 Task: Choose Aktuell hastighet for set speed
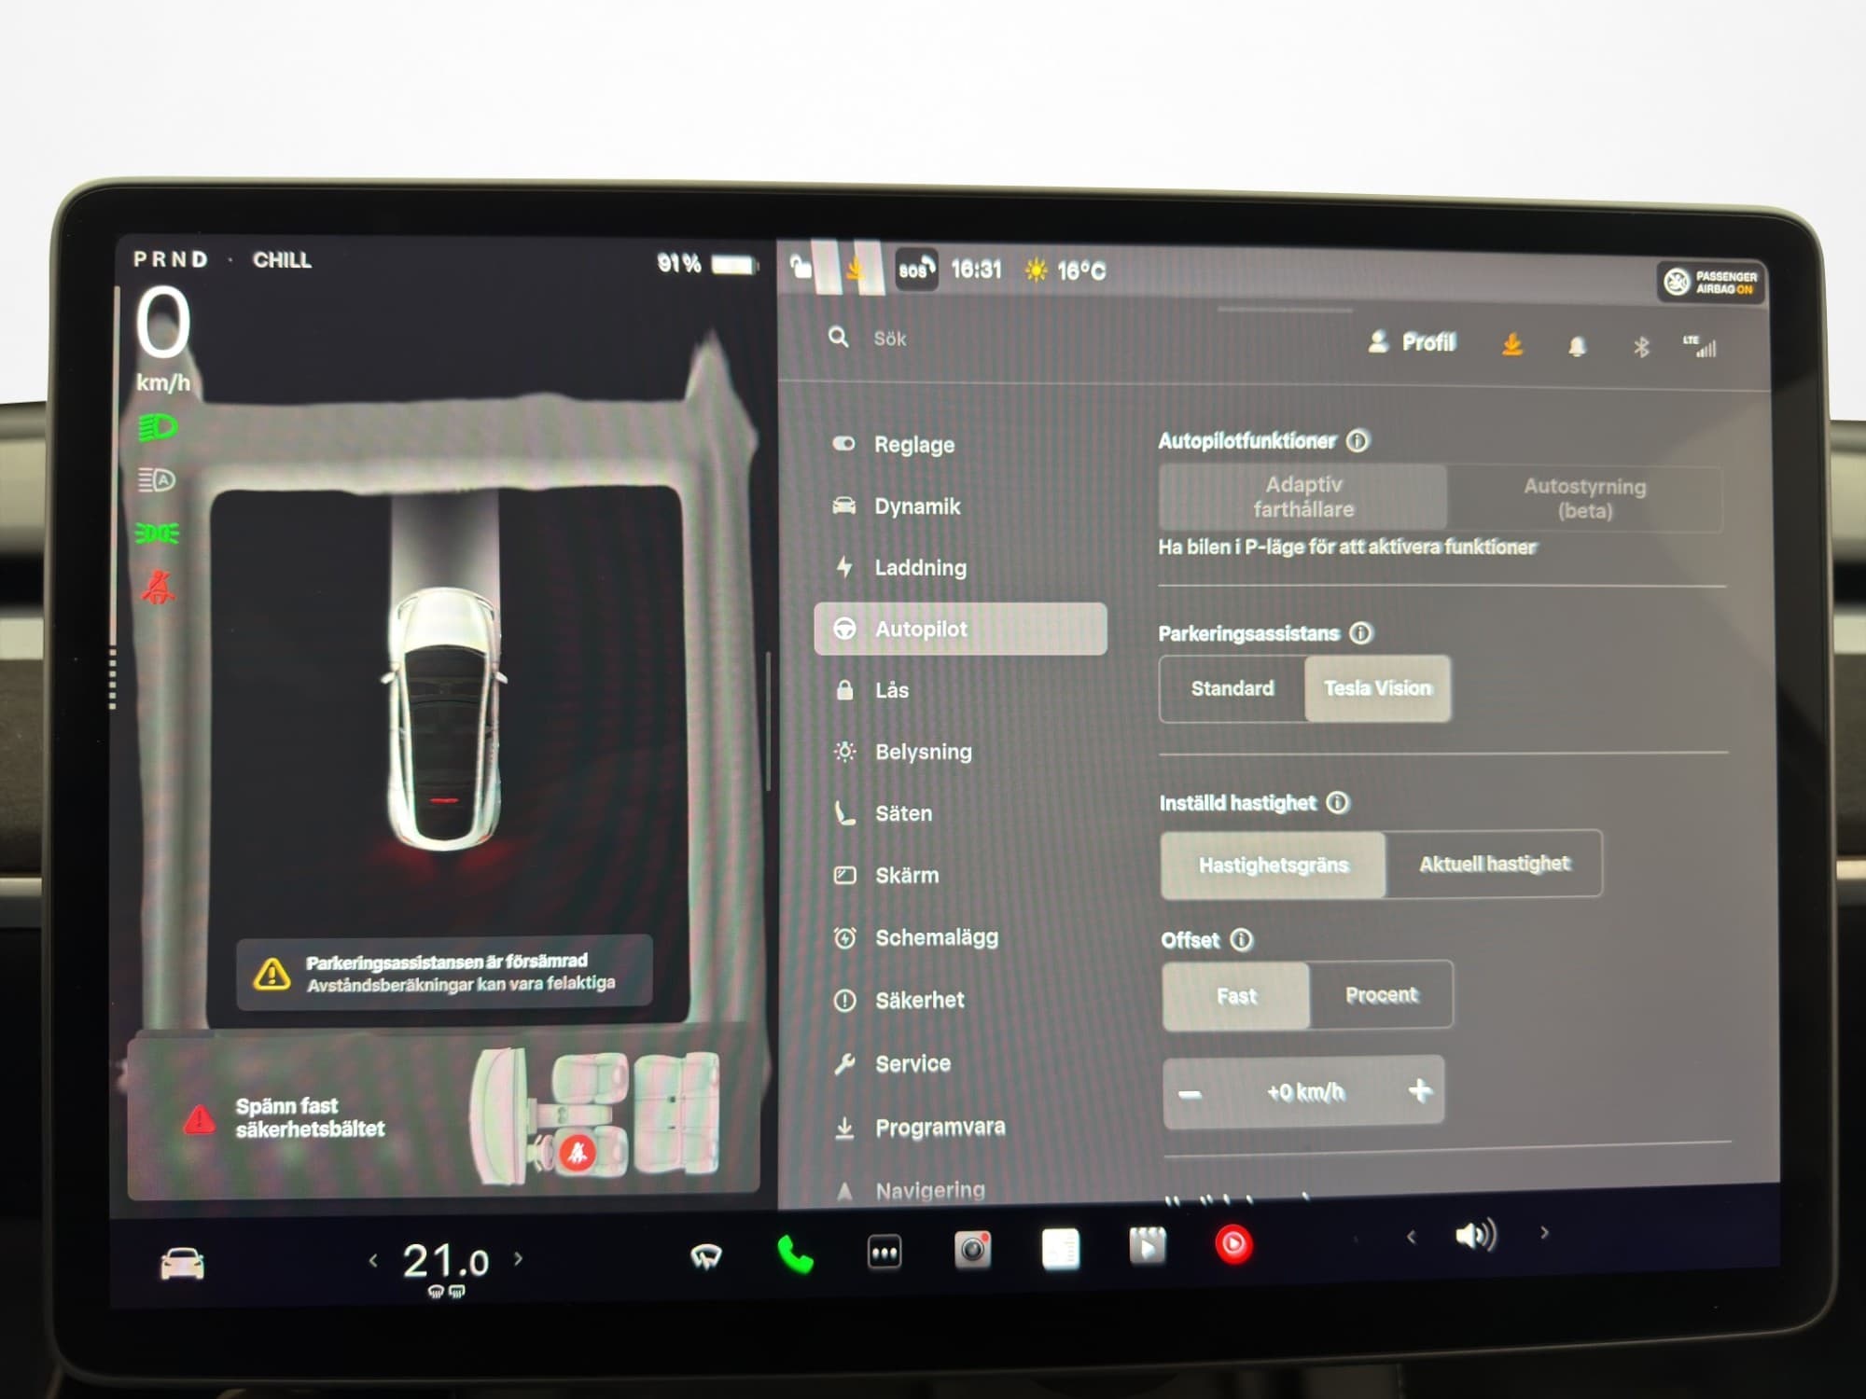pyautogui.click(x=1494, y=864)
